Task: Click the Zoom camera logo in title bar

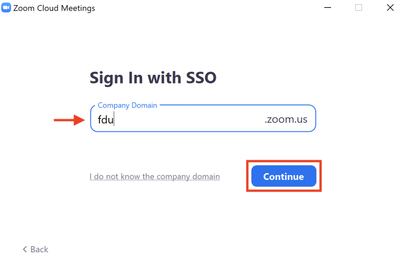Action: [x=6, y=8]
